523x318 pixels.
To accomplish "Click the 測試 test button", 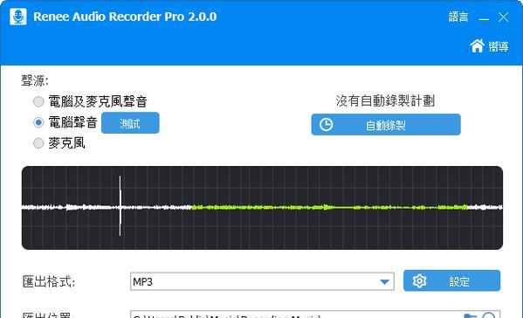I will tap(130, 123).
